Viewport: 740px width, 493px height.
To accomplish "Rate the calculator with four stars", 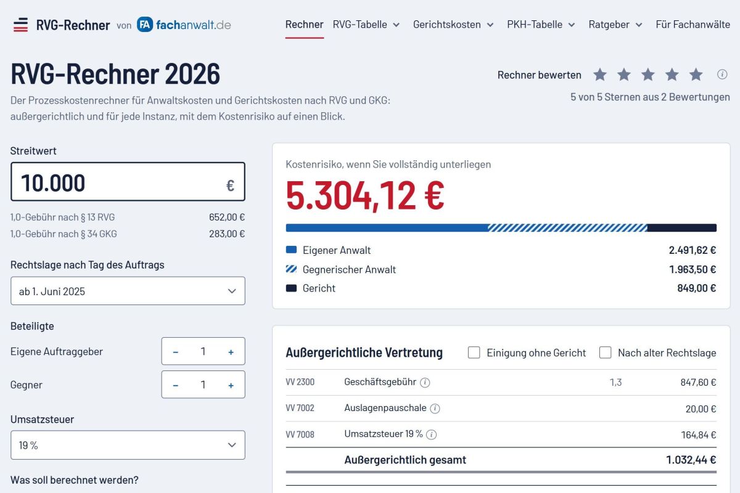I will (672, 75).
